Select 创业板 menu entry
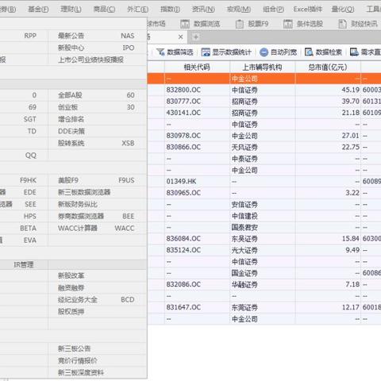Viewport: 381px width, 381px height. tap(98, 107)
